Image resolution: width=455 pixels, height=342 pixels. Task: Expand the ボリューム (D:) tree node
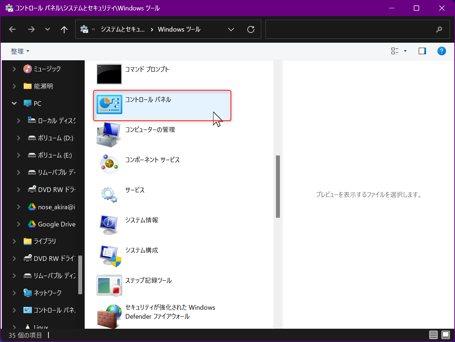[x=19, y=138]
